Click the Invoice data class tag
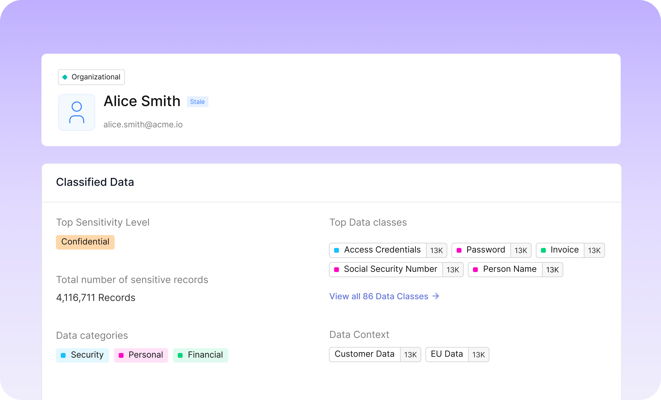Viewport: 661px width, 400px height. coord(564,250)
